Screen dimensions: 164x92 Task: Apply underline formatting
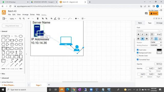(147, 34)
